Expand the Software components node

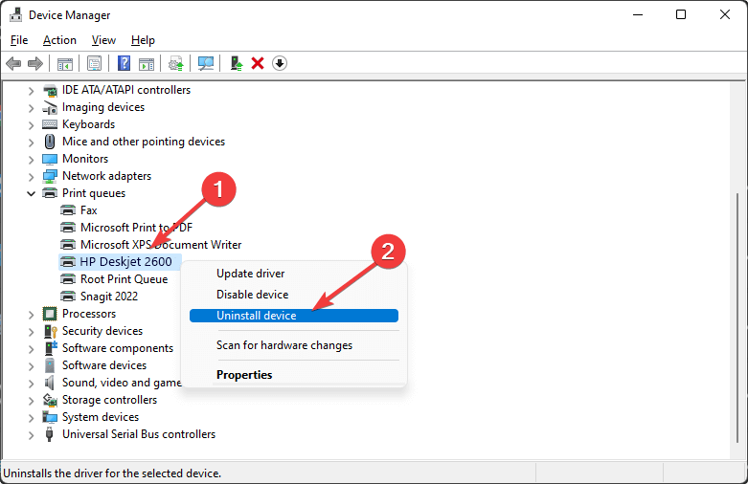click(31, 349)
